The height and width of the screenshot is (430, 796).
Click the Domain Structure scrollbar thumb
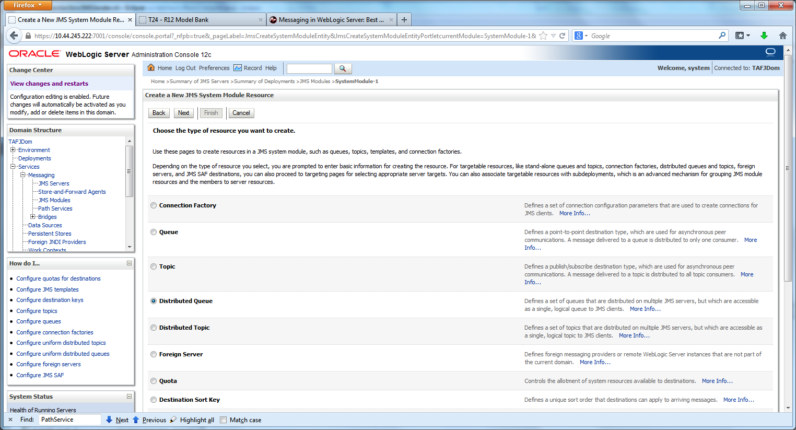coord(130,171)
